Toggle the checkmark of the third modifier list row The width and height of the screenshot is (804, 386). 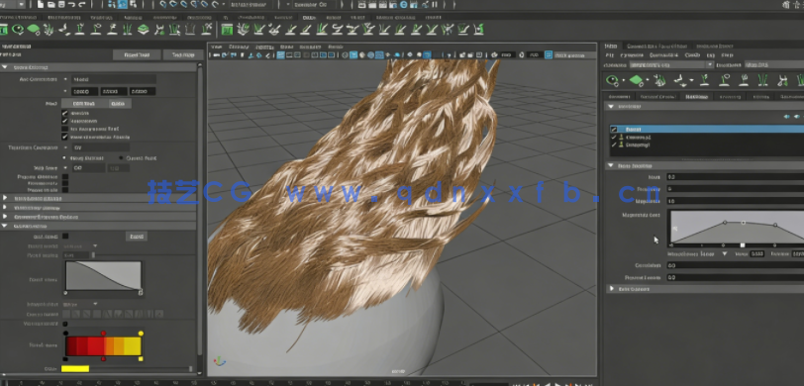(x=614, y=145)
